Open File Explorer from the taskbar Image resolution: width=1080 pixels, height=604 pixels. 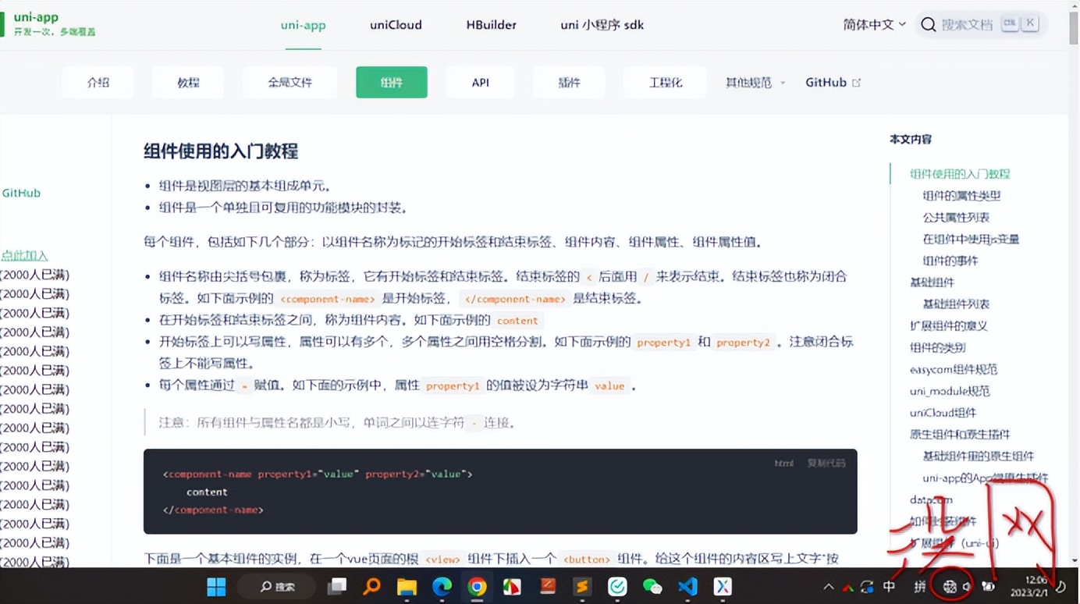coord(406,588)
